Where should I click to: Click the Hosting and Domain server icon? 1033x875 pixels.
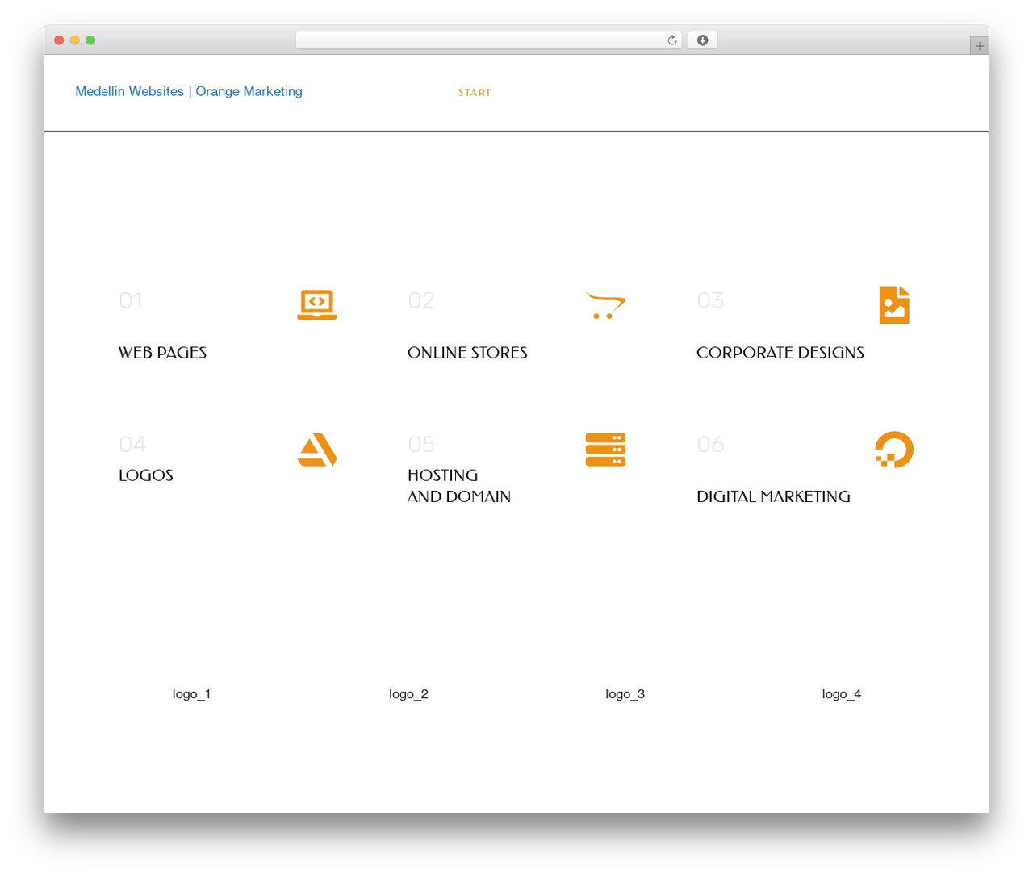pos(605,450)
